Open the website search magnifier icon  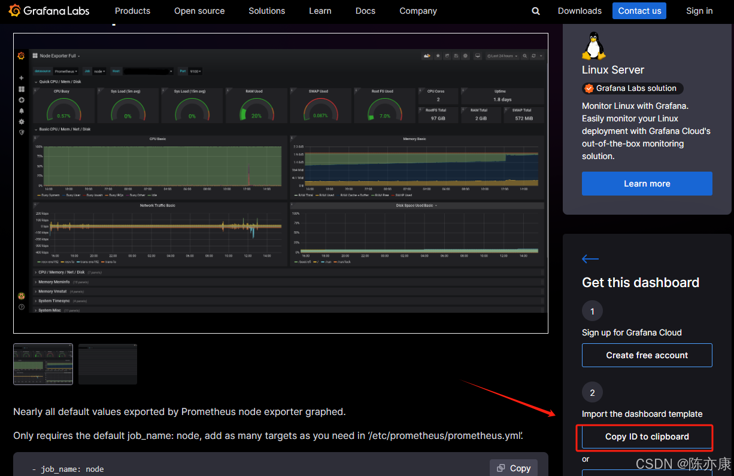536,11
